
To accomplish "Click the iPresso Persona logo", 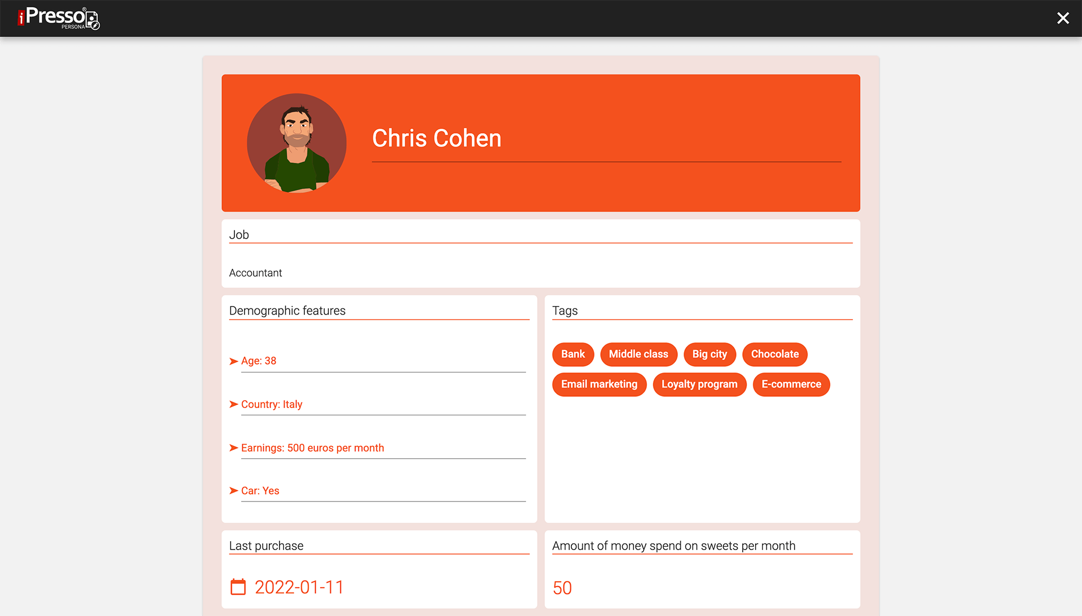I will tap(59, 18).
